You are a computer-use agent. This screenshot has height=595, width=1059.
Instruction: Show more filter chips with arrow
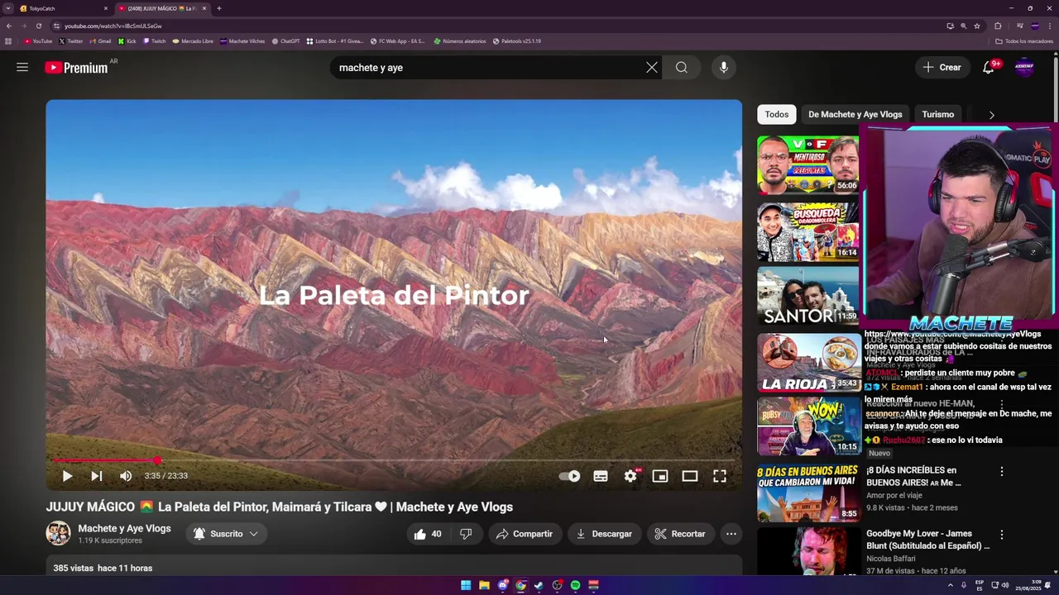point(991,115)
